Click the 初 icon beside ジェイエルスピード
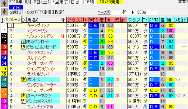This screenshot has height=109, width=188. 23,47
